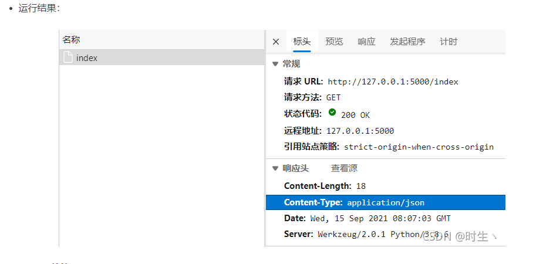
Task: Switch to the 发起程序 tab
Action: click(x=407, y=42)
